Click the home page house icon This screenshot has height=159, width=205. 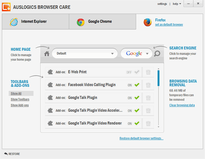click(x=47, y=53)
